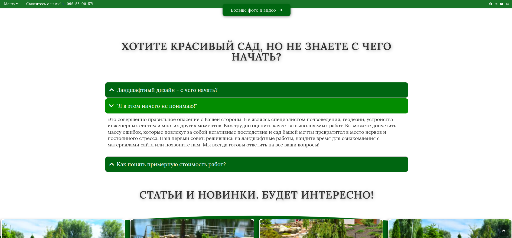This screenshot has width=512, height=238.
Task: Click chevron beside "Ландшафтный дизайн" title
Action: 111,90
